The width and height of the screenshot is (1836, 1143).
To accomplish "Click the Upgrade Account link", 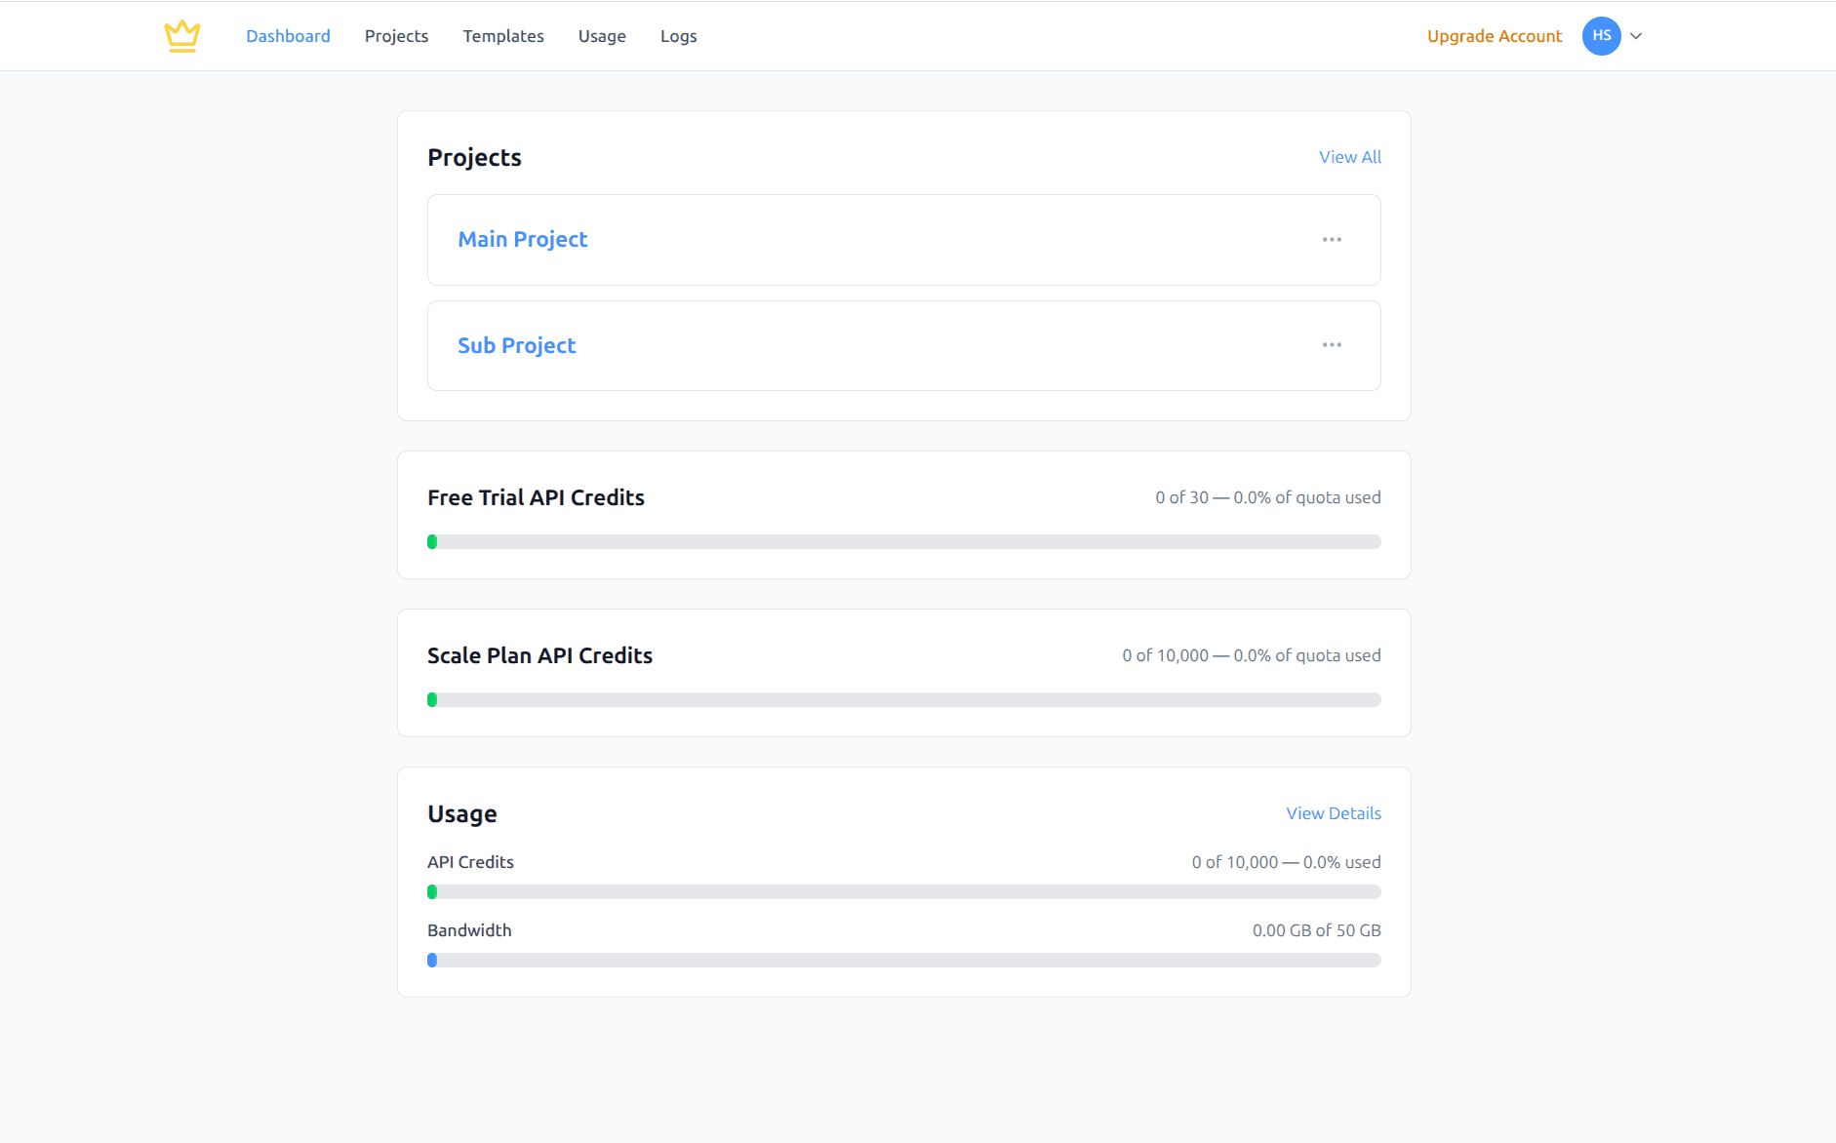I will click(1494, 36).
